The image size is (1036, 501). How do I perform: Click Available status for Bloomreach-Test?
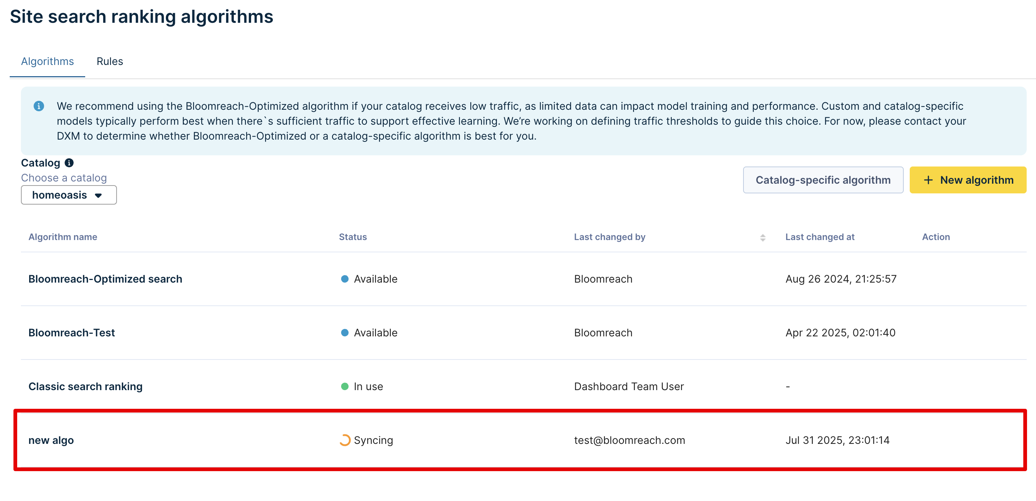click(x=375, y=333)
